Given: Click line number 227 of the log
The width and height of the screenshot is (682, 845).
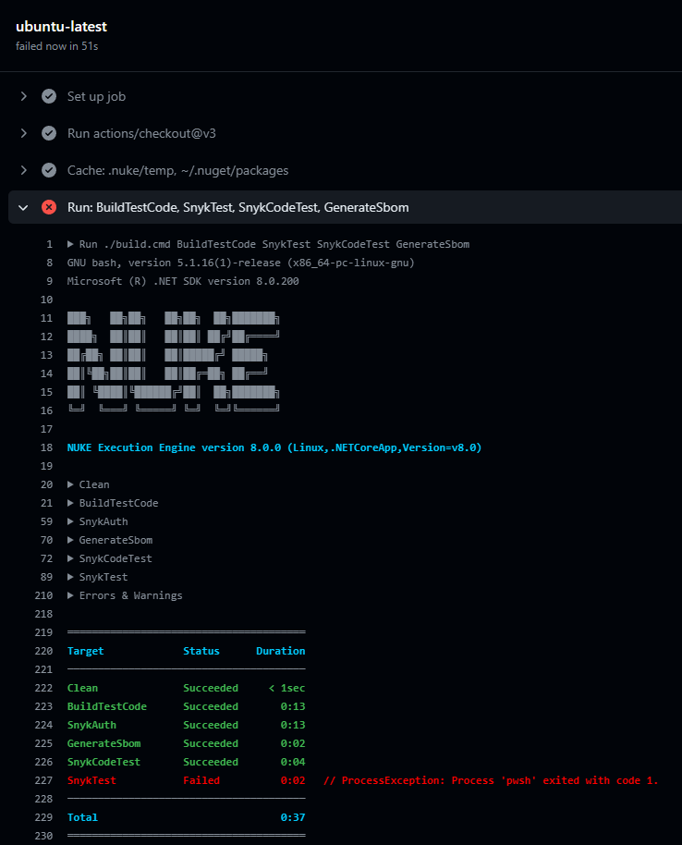Looking at the screenshot, I should coord(44,780).
